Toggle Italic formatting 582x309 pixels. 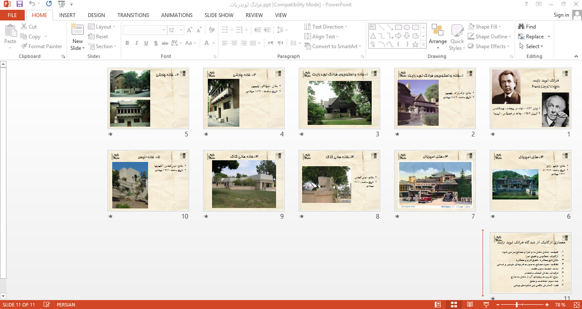(137, 43)
